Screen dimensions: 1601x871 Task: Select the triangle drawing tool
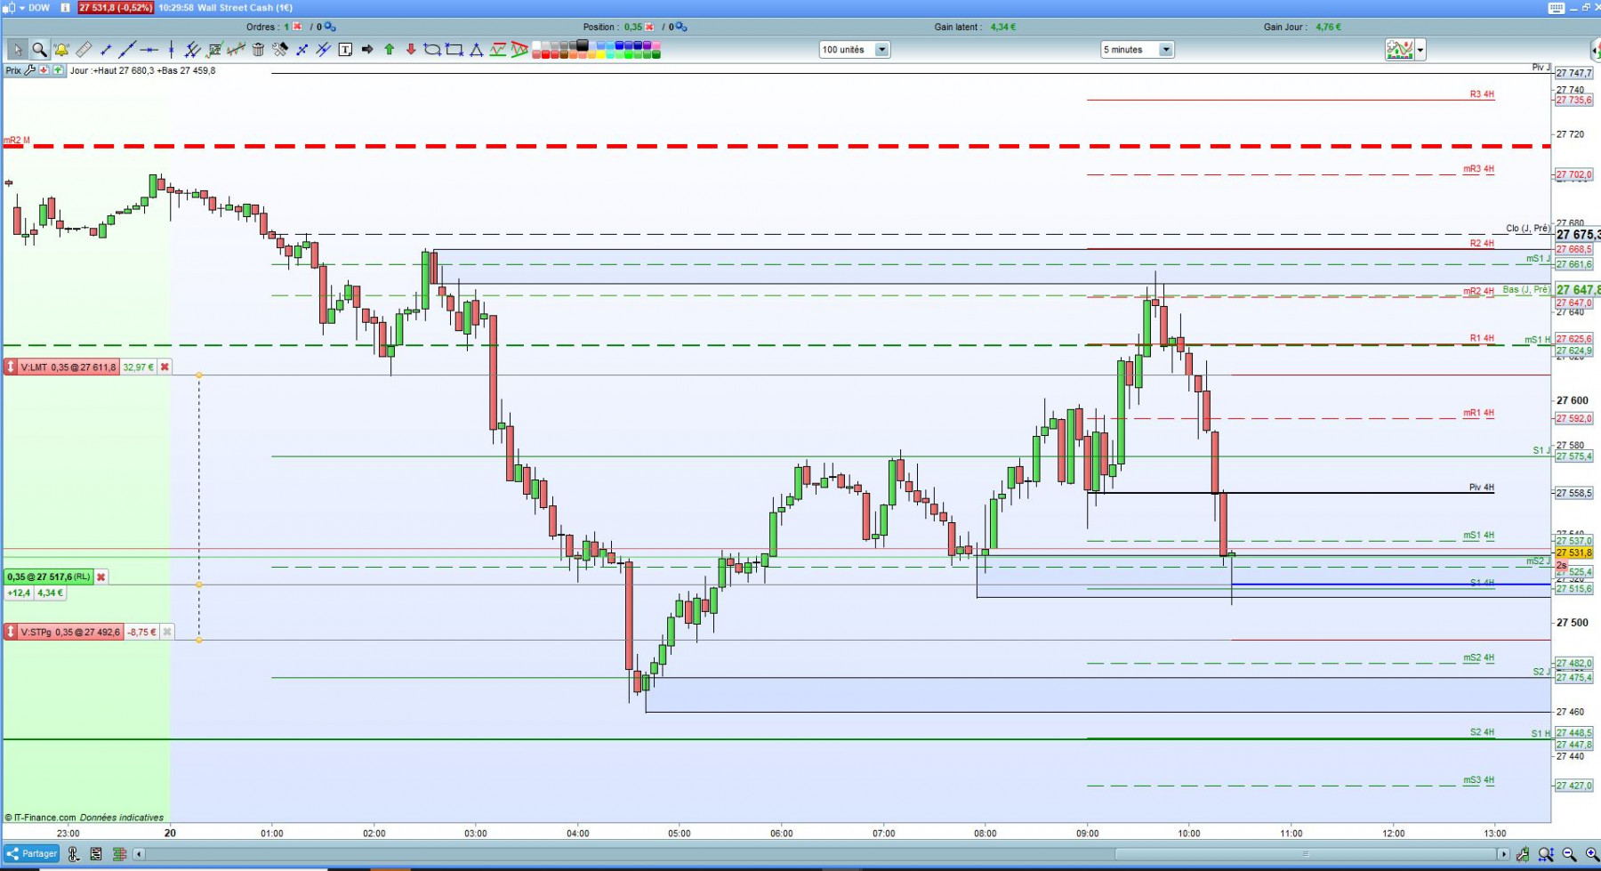point(476,50)
